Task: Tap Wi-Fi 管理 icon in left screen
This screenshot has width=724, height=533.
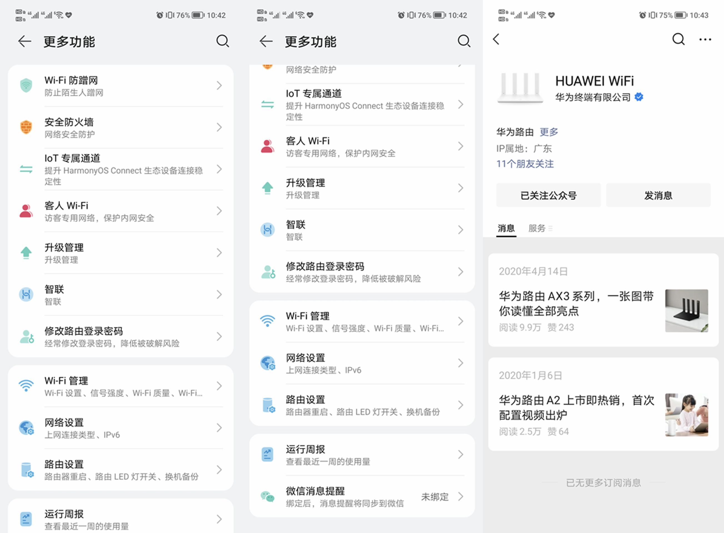Action: tap(26, 386)
